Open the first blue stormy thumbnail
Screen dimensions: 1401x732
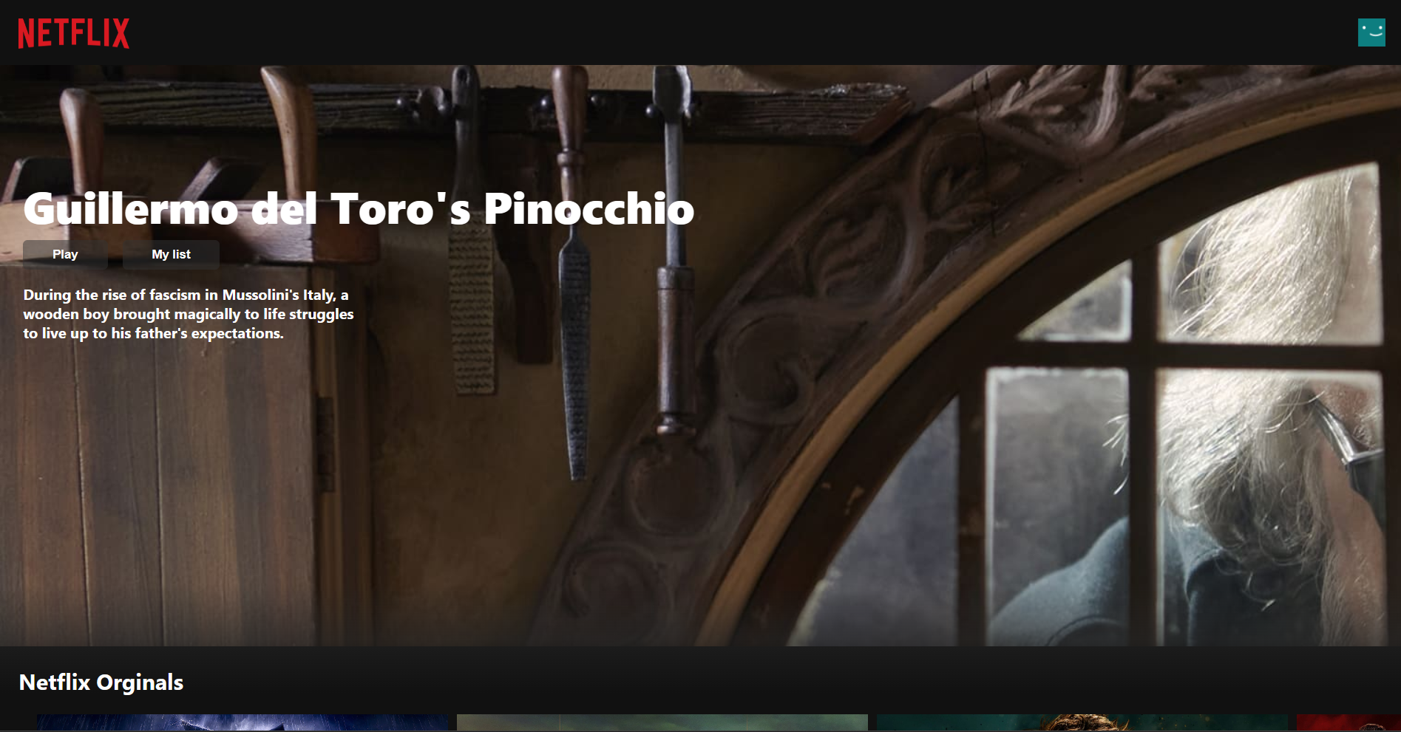pos(242,723)
